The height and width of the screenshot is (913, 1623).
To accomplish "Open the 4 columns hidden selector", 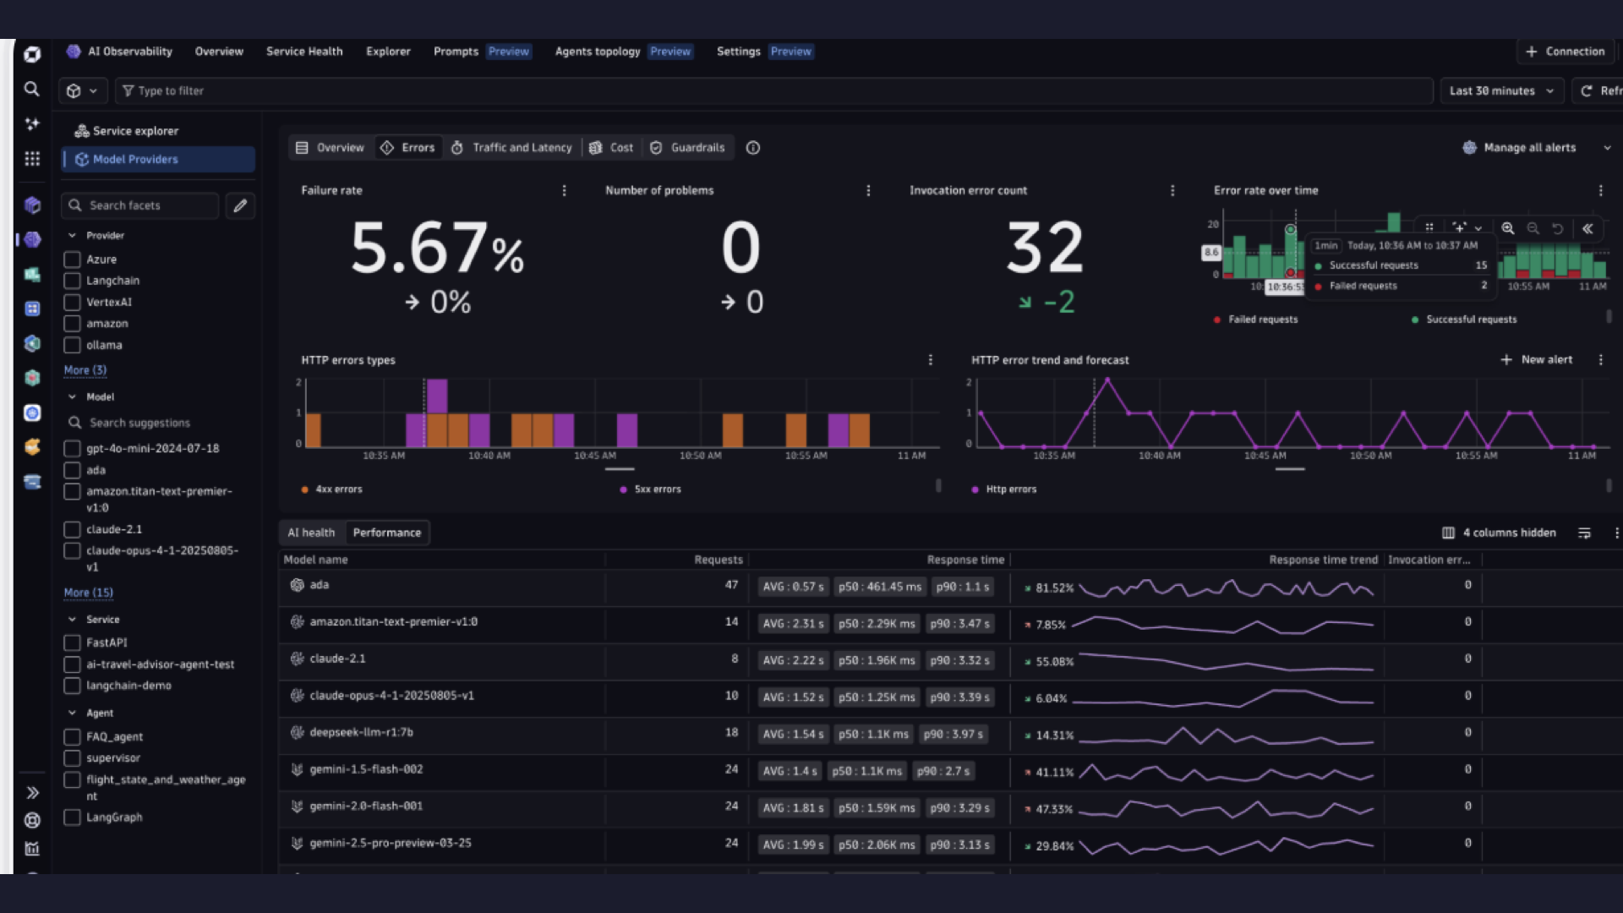I will click(1499, 533).
